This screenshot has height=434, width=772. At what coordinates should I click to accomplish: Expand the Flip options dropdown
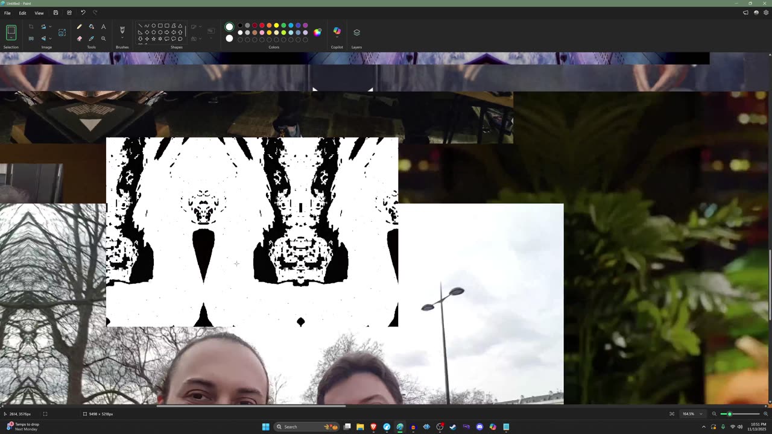(x=50, y=39)
